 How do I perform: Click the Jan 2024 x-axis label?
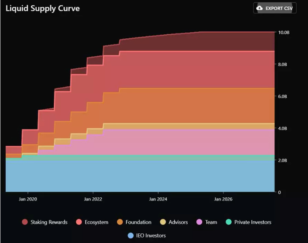[x=158, y=199]
